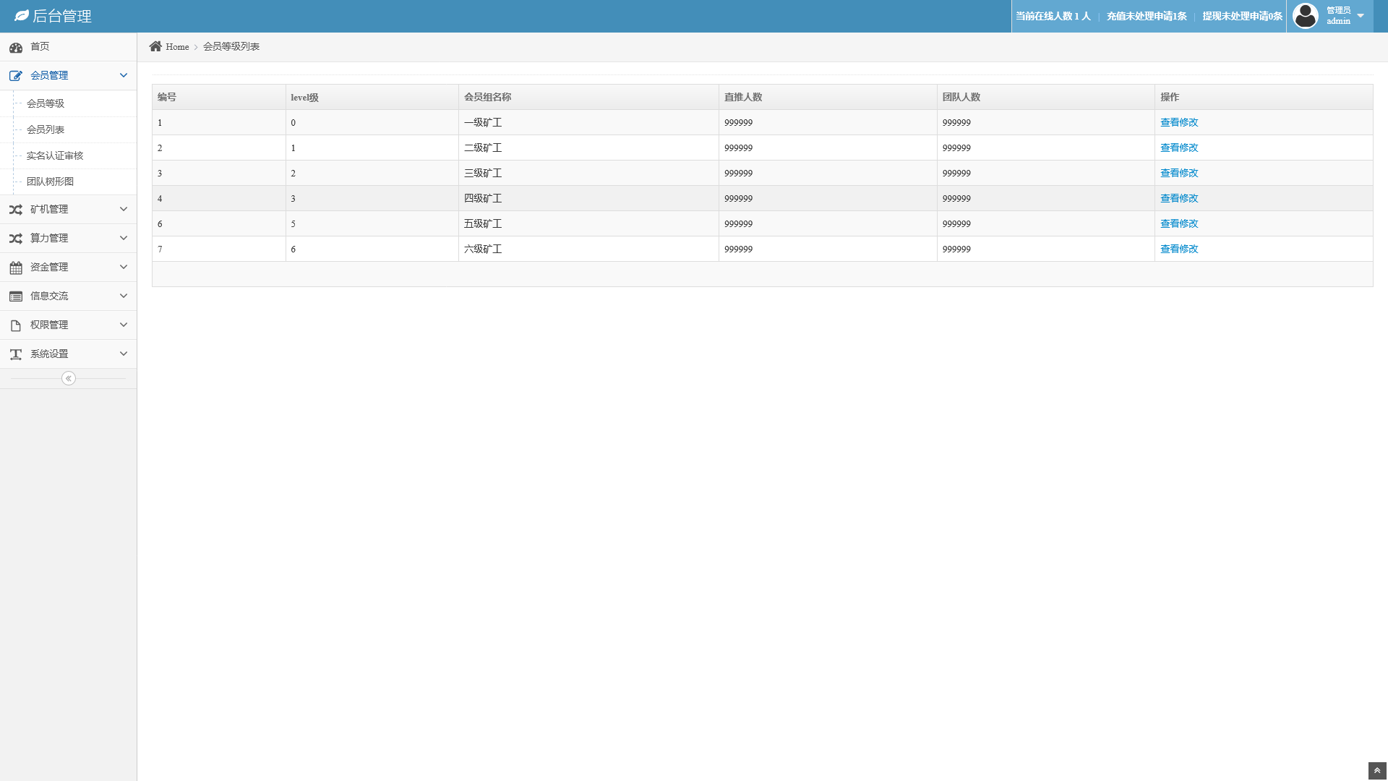Collapse the sidebar with double-arrow button
1388x781 pixels.
pyautogui.click(x=69, y=378)
